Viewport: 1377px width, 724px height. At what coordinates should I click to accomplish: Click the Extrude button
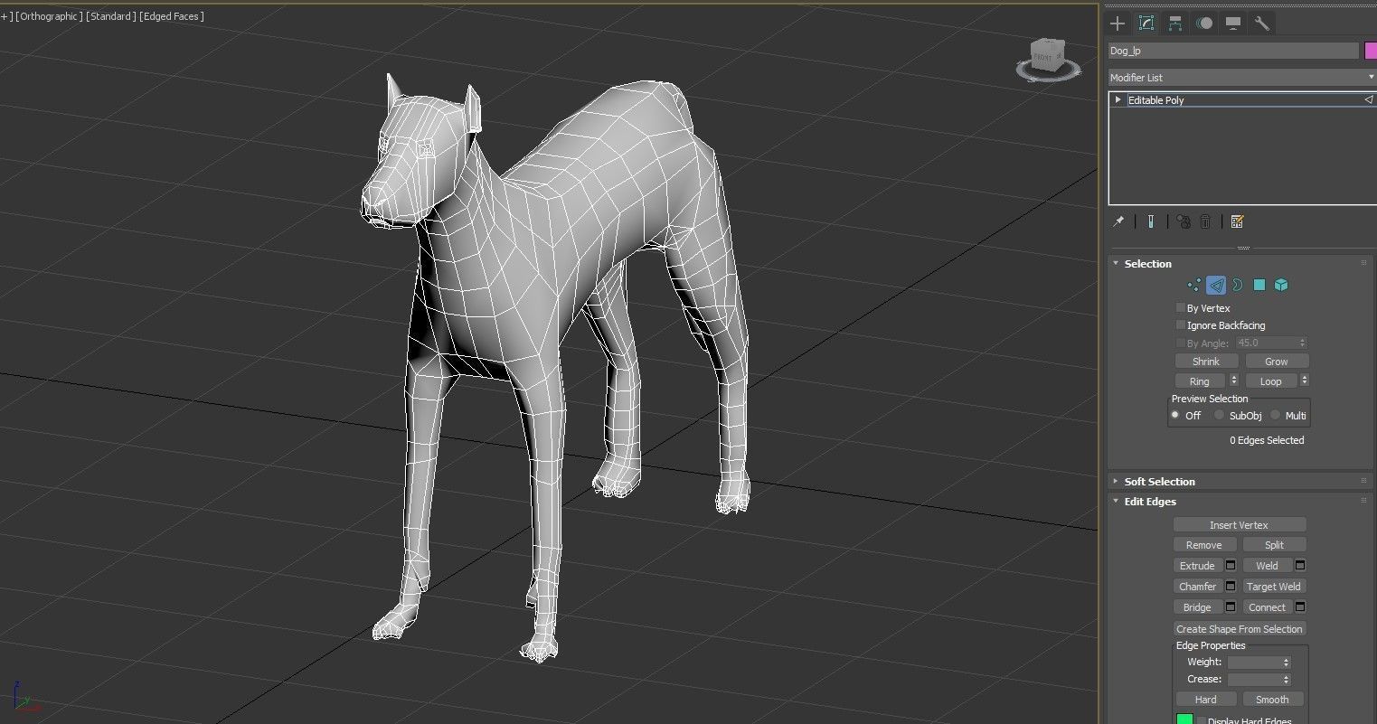tap(1198, 566)
